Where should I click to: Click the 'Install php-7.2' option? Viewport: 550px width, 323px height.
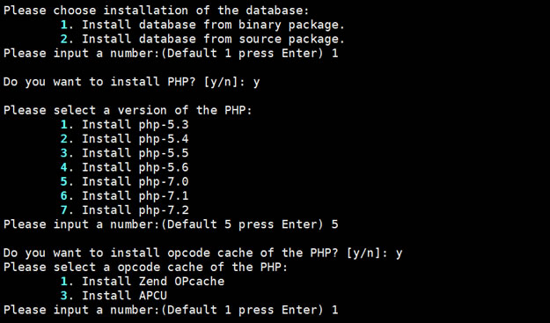point(125,210)
